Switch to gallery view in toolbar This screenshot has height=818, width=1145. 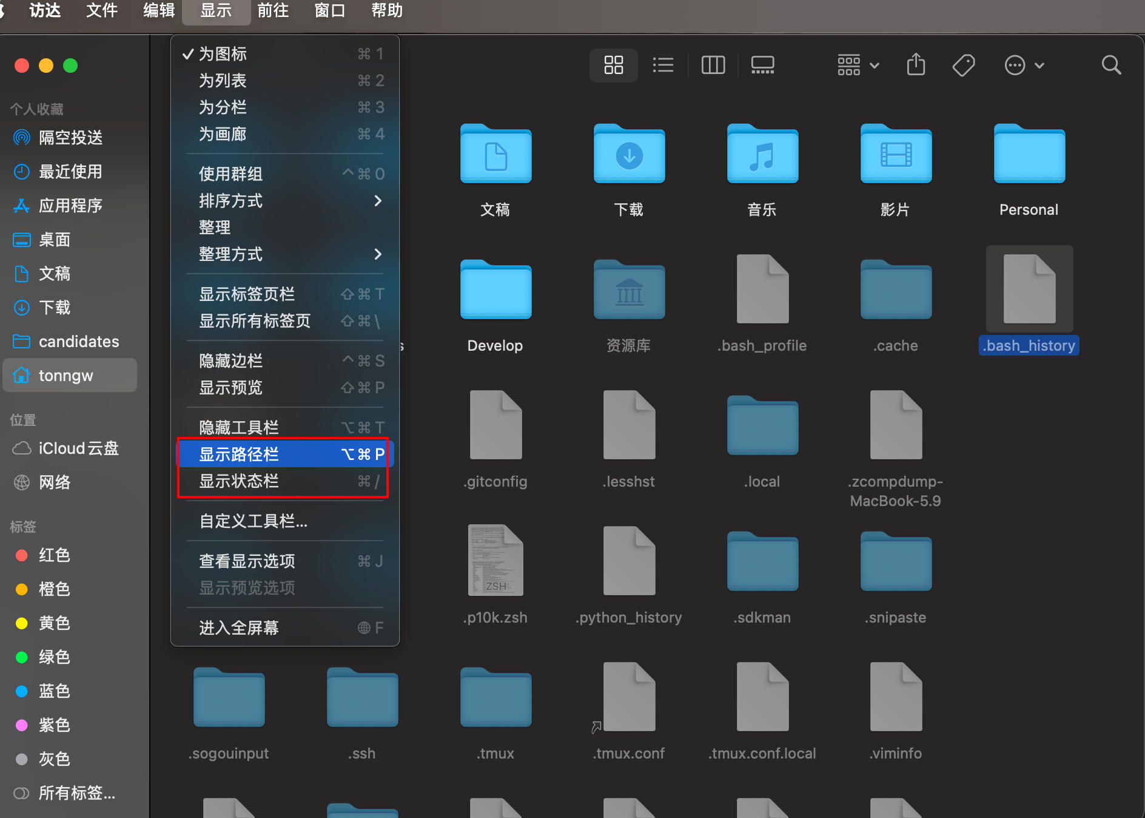(762, 65)
